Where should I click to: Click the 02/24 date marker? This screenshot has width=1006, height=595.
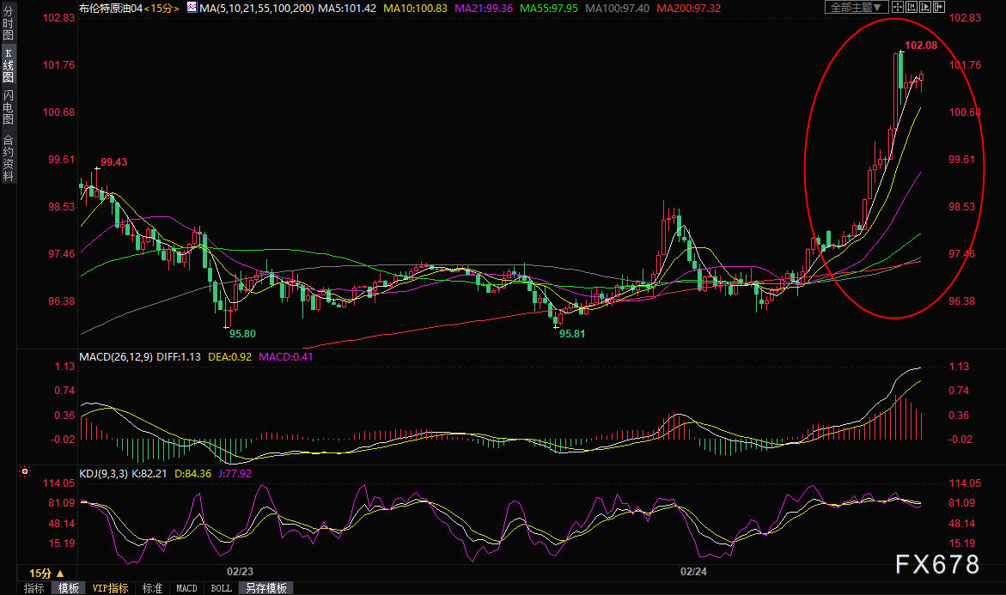click(693, 571)
